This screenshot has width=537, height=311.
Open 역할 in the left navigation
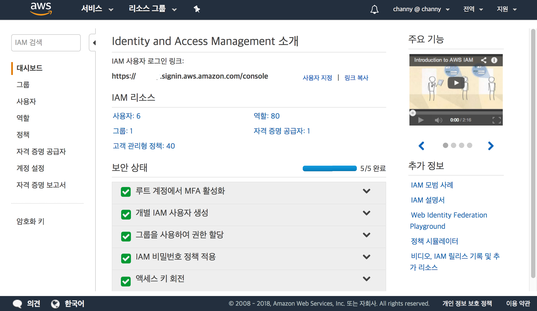(23, 118)
